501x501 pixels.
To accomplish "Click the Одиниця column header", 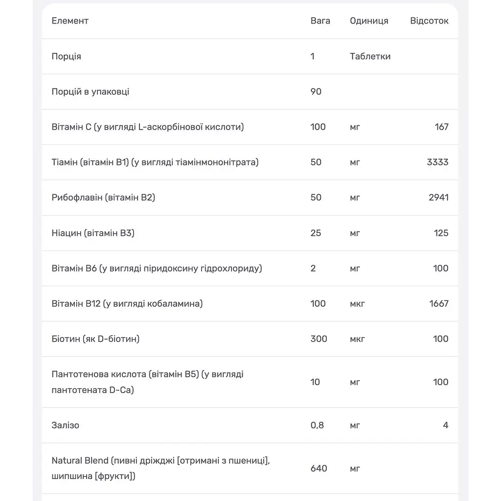I will [369, 21].
